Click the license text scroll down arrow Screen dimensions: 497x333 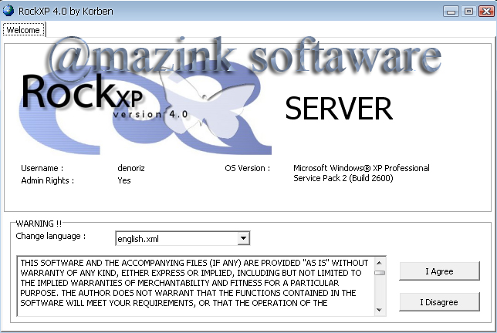(x=380, y=310)
